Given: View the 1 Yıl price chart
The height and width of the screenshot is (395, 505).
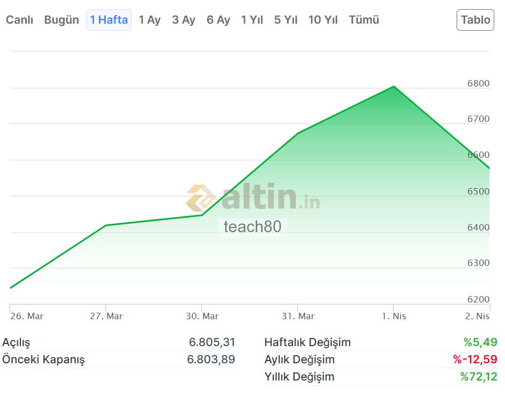Looking at the screenshot, I should click(252, 20).
